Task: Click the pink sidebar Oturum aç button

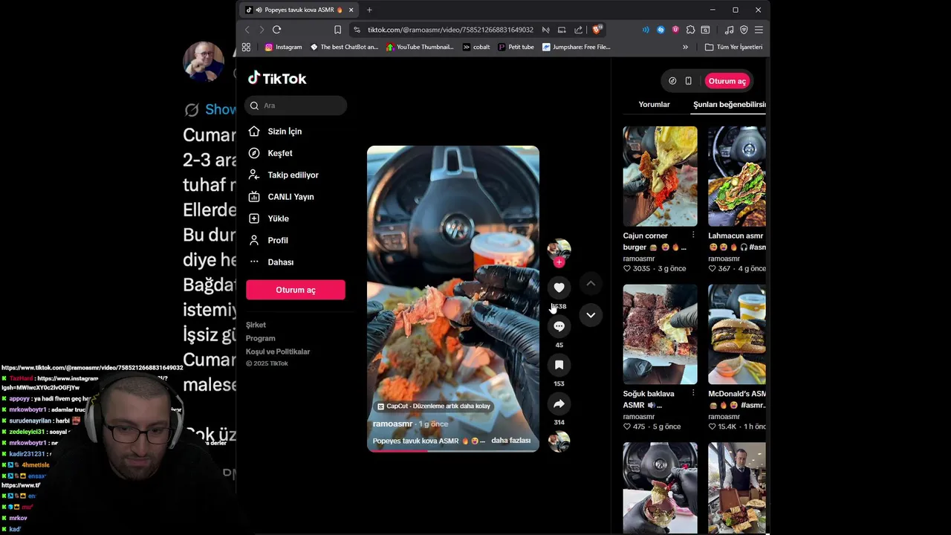Action: [296, 290]
